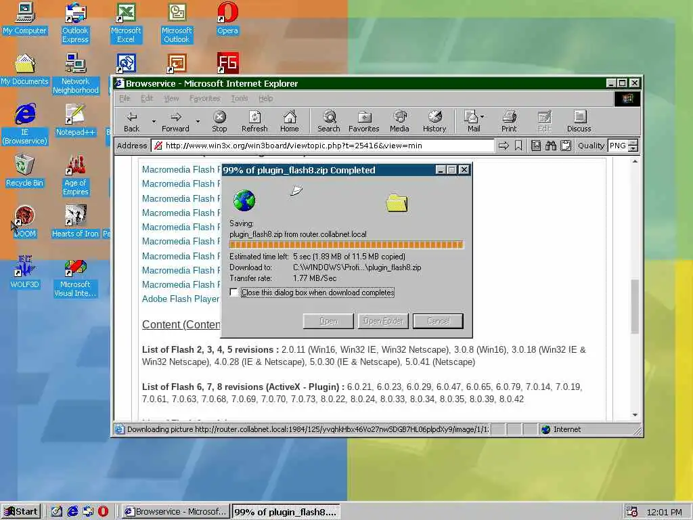
Task: Click the 'Content (Conten' heading link
Action: click(181, 324)
